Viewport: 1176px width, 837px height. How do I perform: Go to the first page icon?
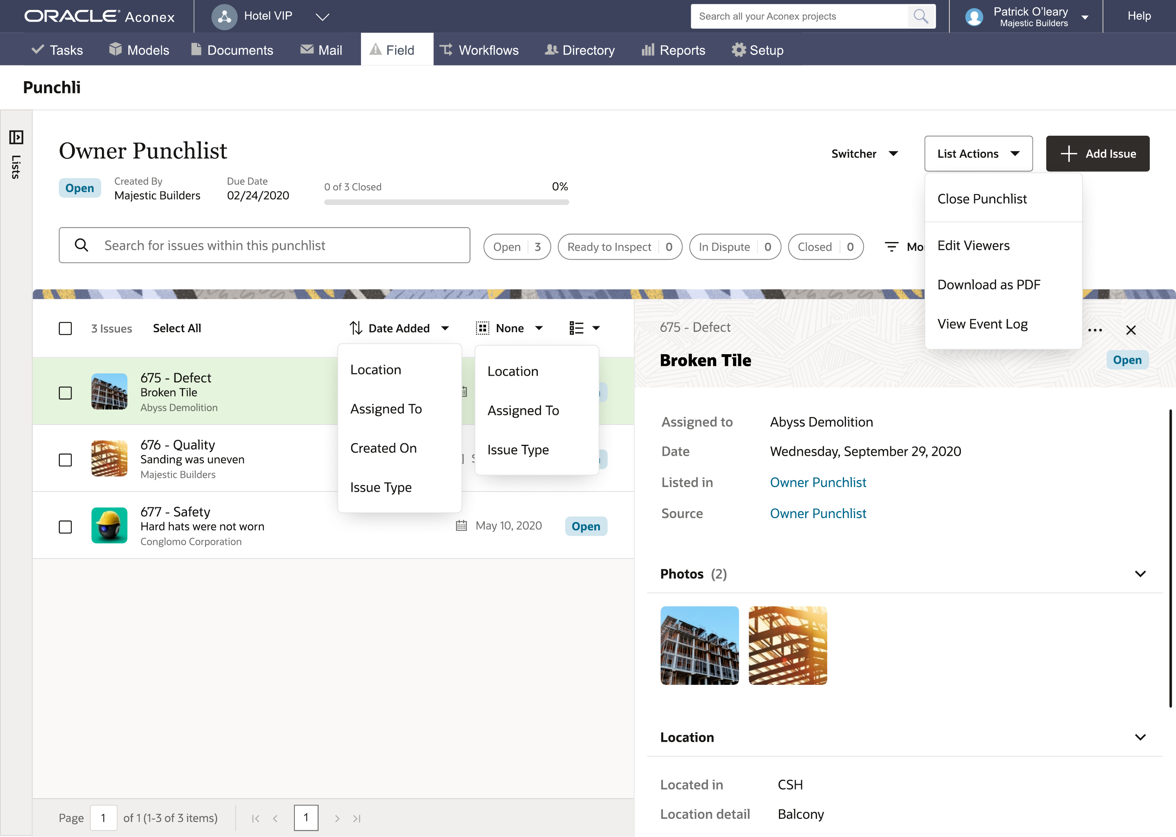point(256,819)
